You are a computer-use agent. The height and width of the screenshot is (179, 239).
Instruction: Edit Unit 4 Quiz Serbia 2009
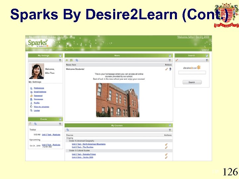166,157
